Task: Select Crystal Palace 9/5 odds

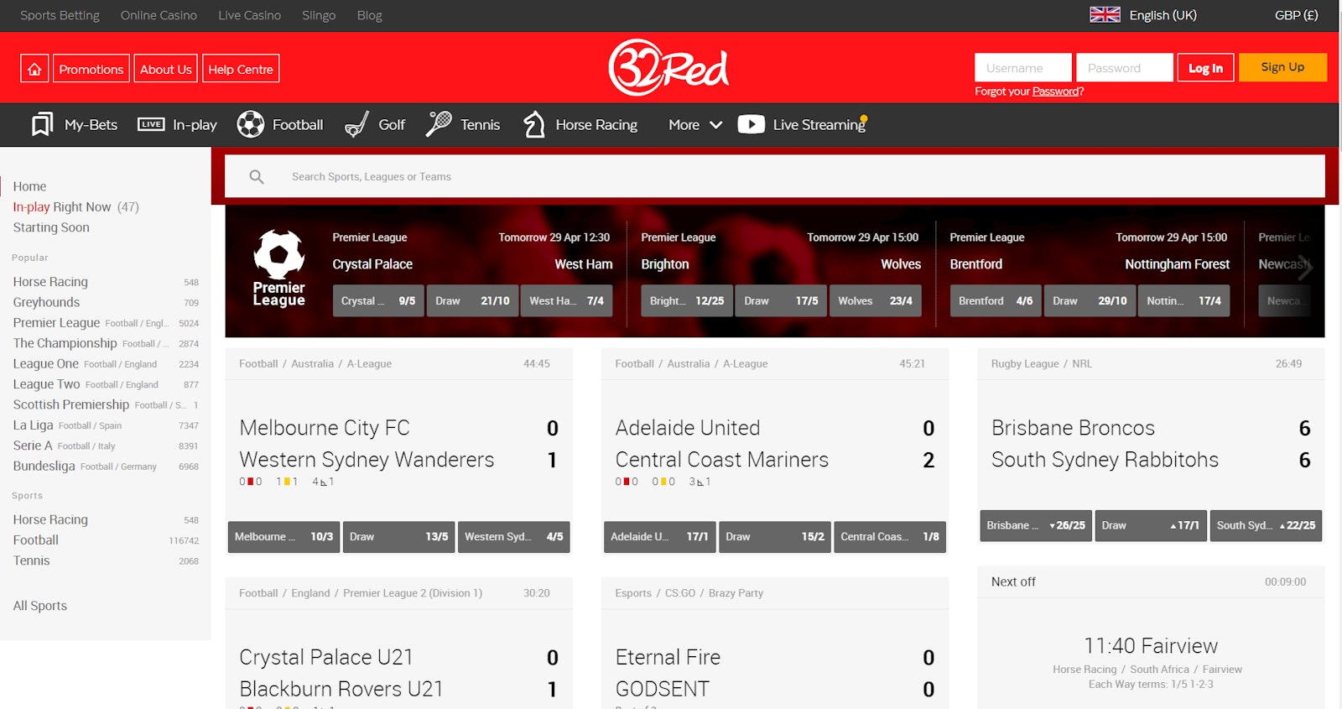Action: coord(378,300)
